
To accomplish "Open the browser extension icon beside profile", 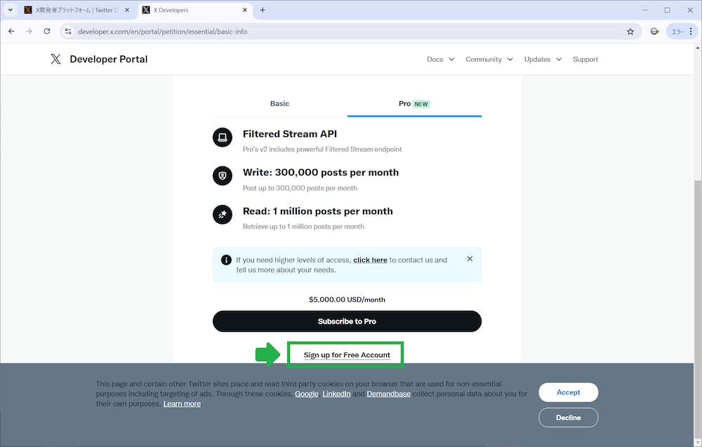I will tap(654, 32).
